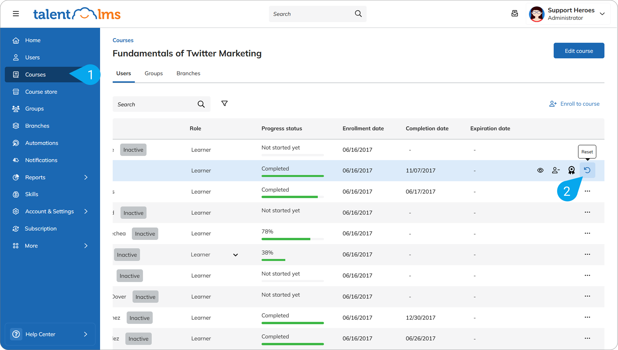Select Courses in the sidebar
The image size is (618, 350).
pyautogui.click(x=50, y=74)
